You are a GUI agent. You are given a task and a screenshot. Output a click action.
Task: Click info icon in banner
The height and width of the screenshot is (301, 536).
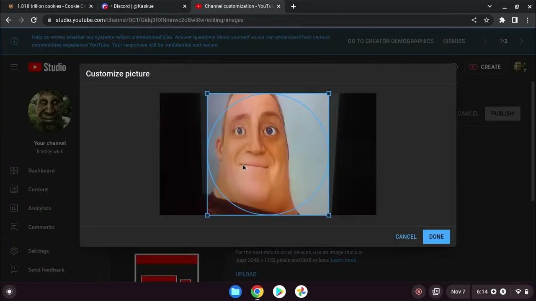coord(14,41)
